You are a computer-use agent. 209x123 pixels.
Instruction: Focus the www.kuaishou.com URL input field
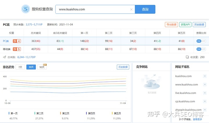tap(95, 9)
